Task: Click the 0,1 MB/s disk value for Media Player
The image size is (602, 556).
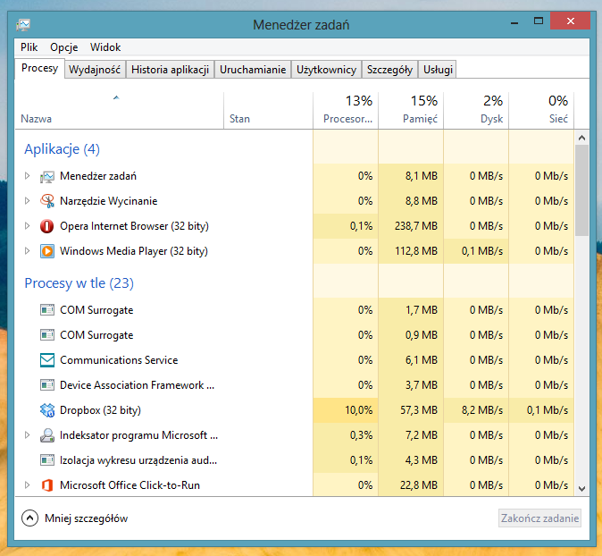Action: pyautogui.click(x=482, y=251)
